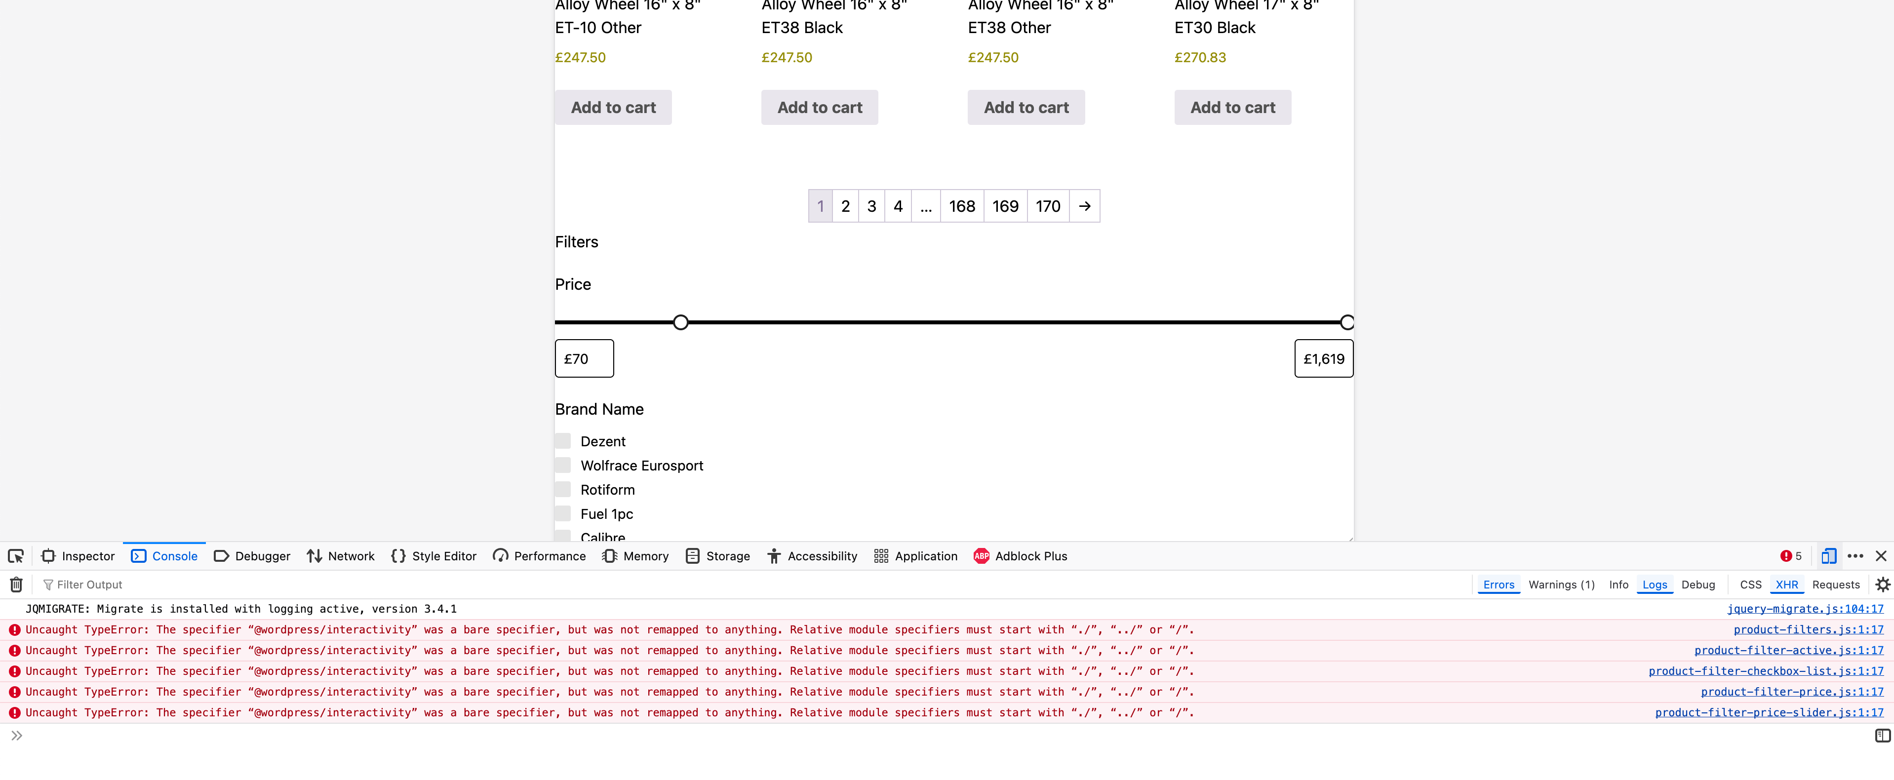Enable the Rotiform brand checkbox
1894x780 pixels.
click(563, 488)
